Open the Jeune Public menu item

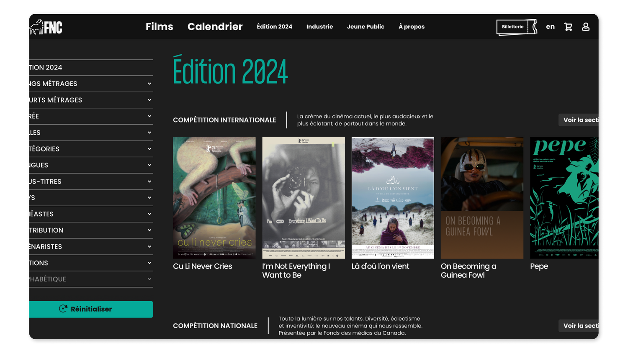point(365,27)
